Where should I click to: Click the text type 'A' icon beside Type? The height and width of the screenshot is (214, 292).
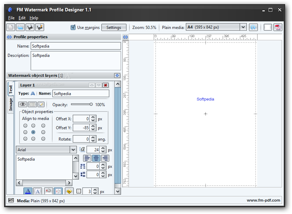pyautogui.click(x=33, y=93)
